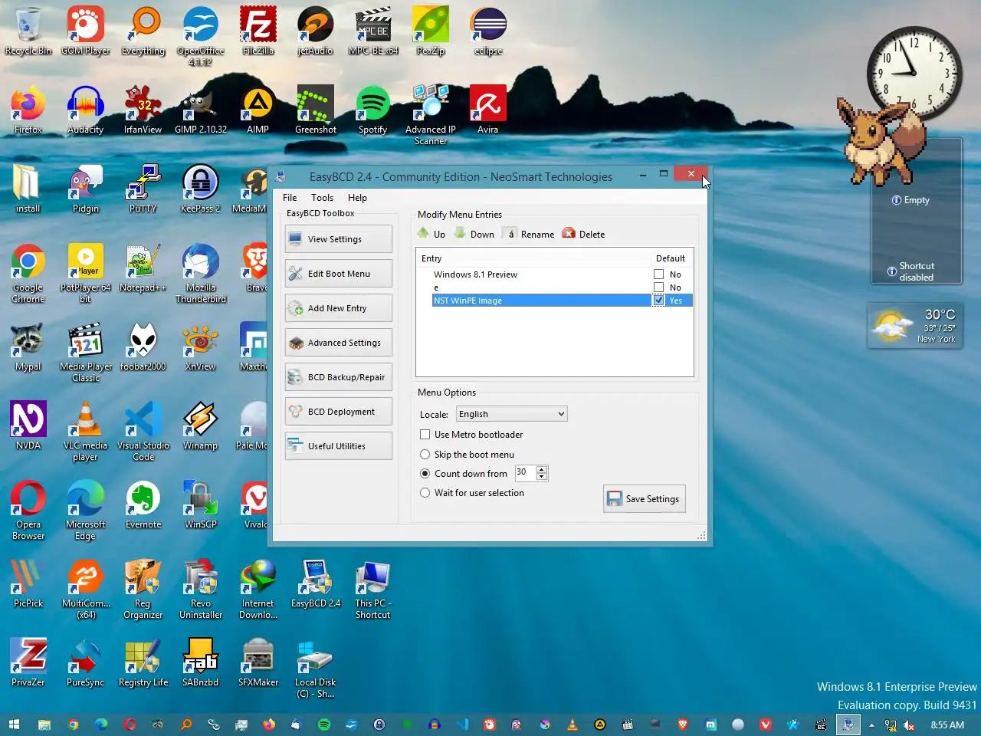
Task: Select the Audacity desktop icon
Action: pos(86,110)
